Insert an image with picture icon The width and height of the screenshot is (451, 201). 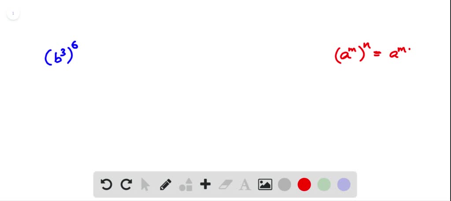[265, 185]
